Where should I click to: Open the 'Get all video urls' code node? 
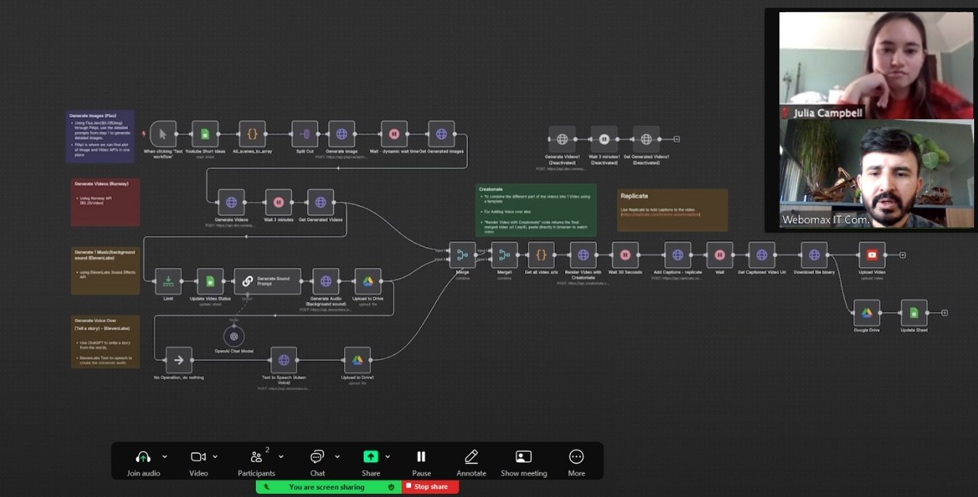(540, 255)
